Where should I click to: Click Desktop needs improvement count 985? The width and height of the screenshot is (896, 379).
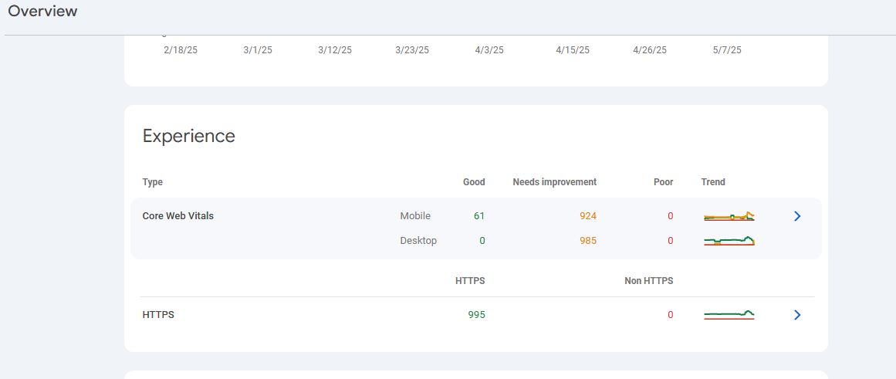click(x=588, y=241)
